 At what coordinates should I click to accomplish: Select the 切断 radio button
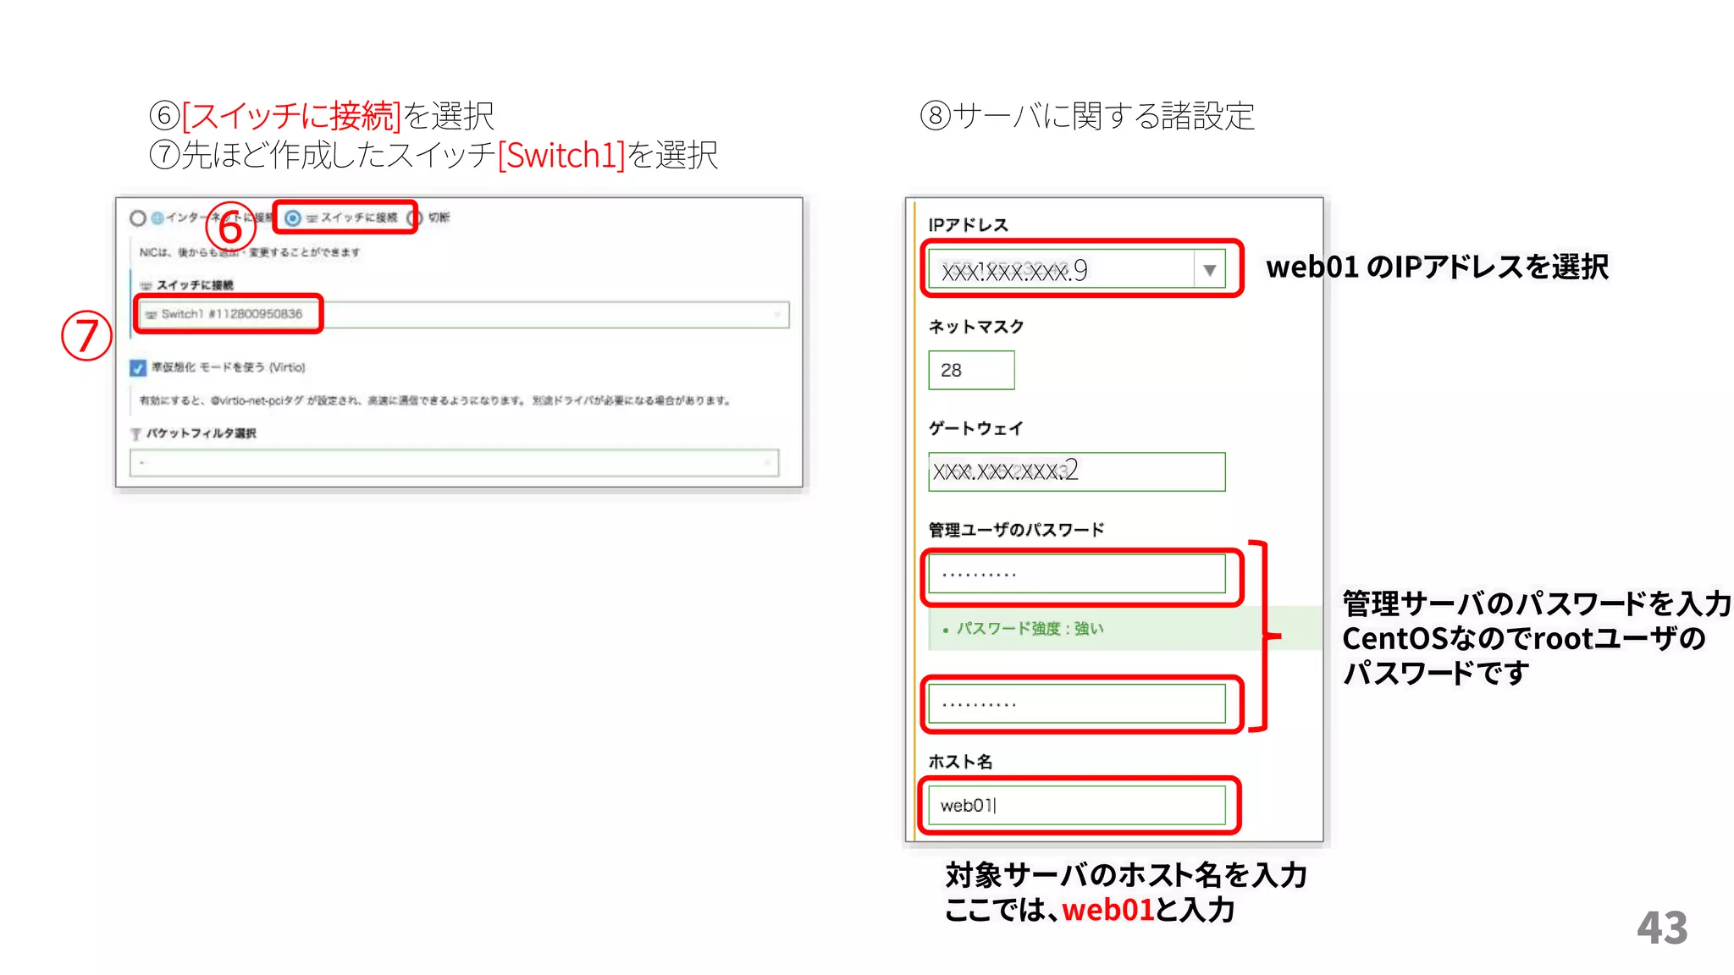click(414, 218)
